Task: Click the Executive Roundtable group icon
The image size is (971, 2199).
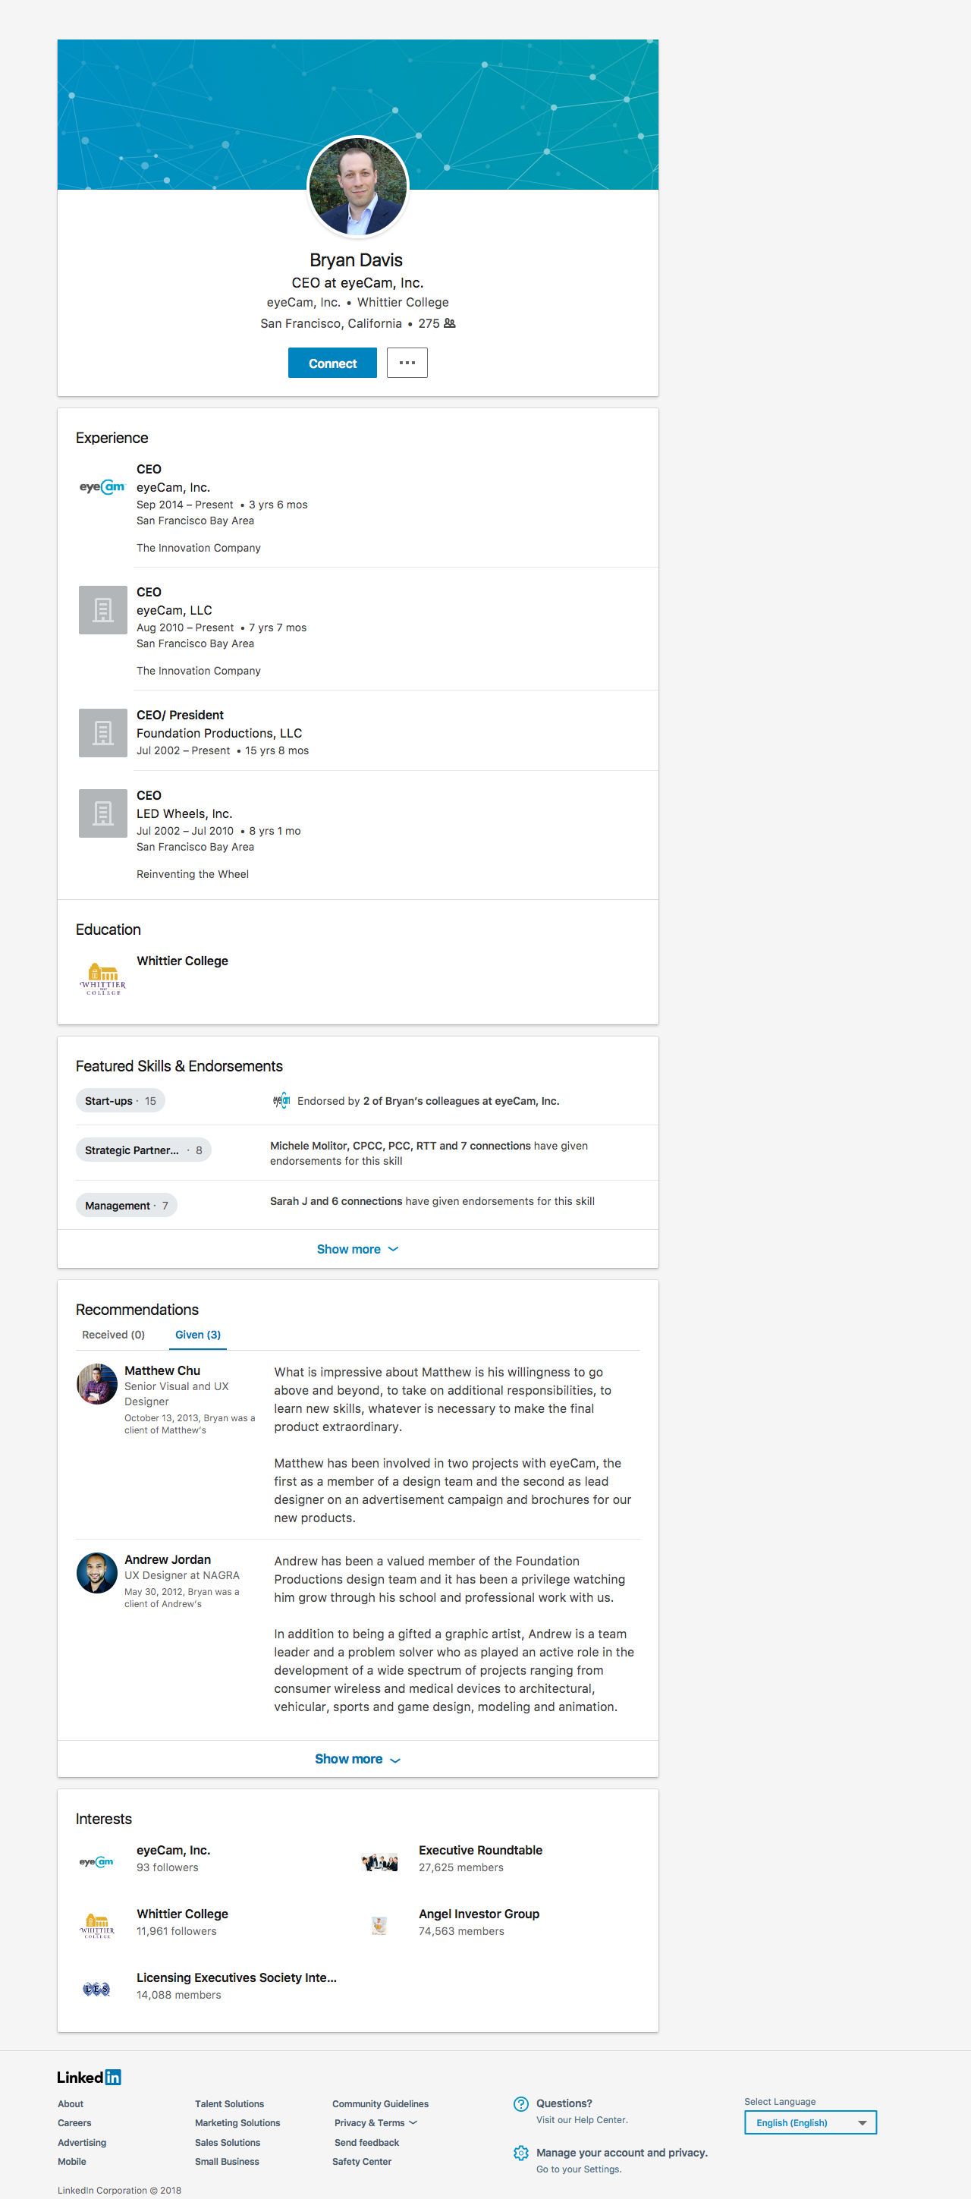Action: tap(380, 1862)
